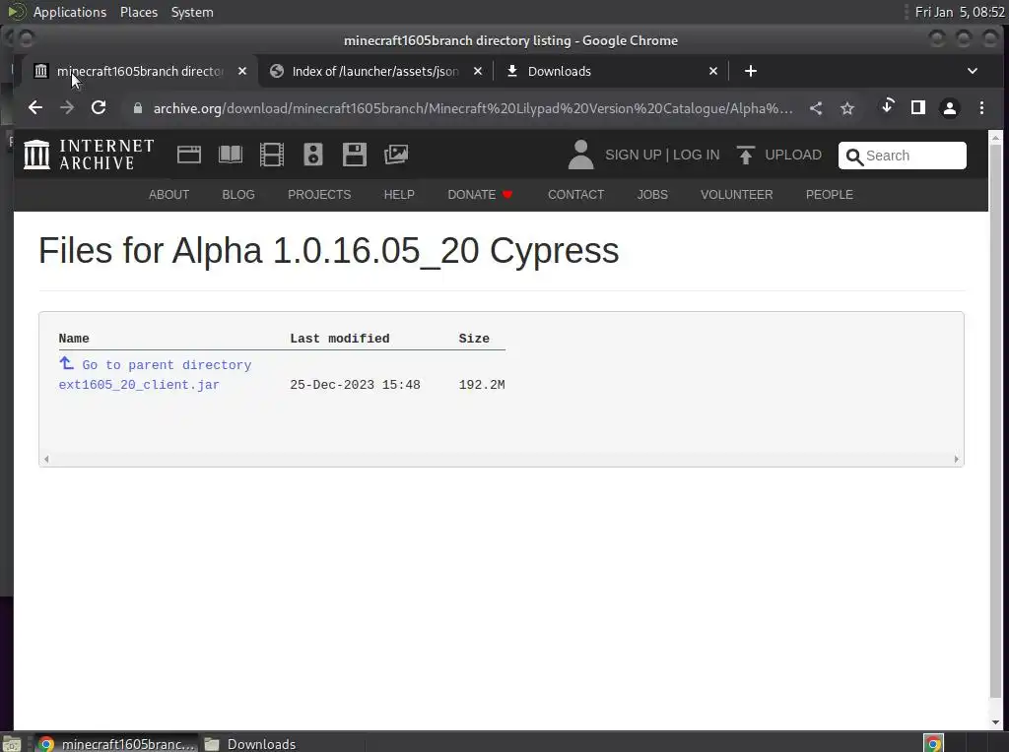Select the minecraft1605branch taskbar window button

click(x=116, y=744)
